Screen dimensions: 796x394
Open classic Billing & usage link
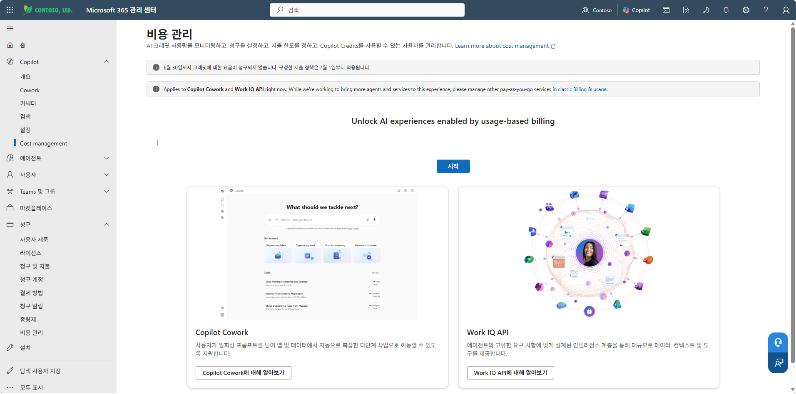tap(582, 89)
